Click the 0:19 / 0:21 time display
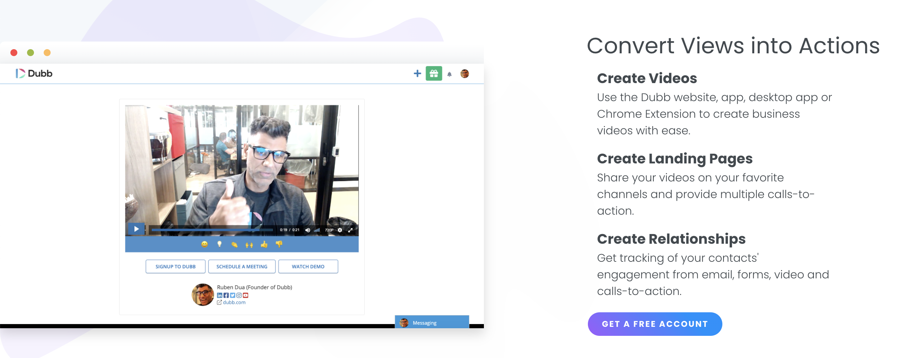904x358 pixels. [x=289, y=230]
